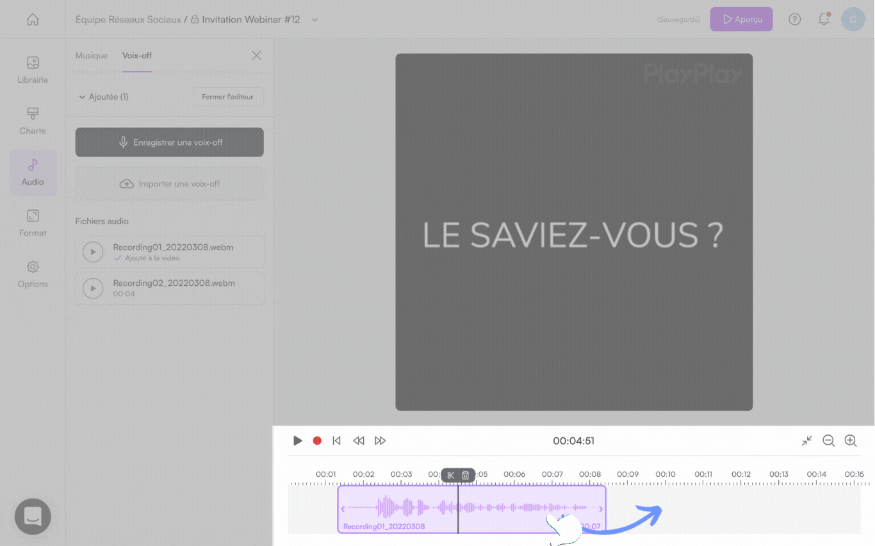Select the Recording02_20220308.webm file name
875x546 pixels.
[174, 283]
